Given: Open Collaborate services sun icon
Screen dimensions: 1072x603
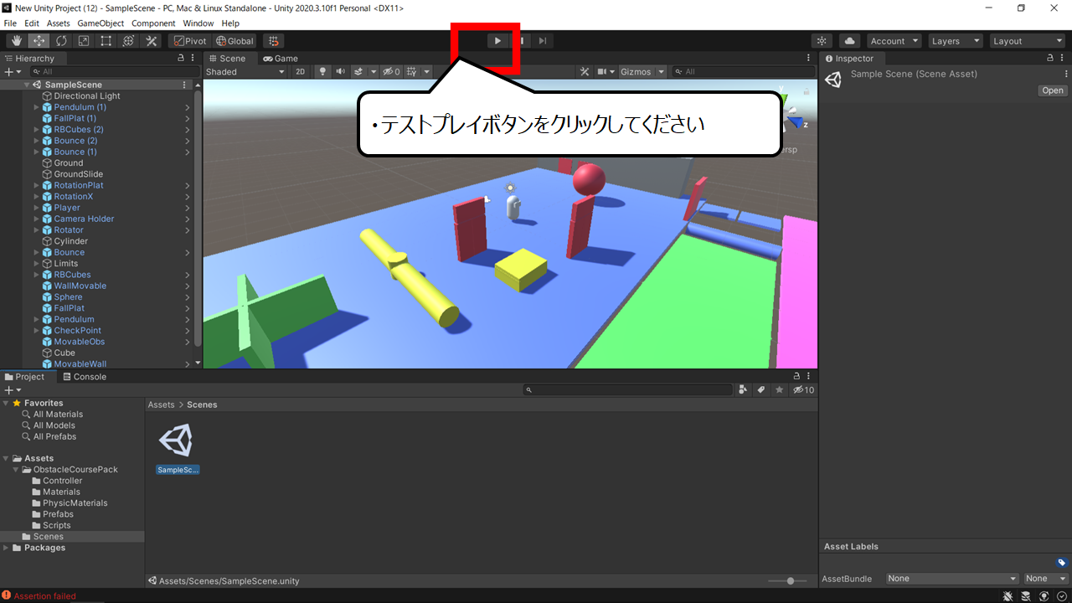Looking at the screenshot, I should click(822, 41).
